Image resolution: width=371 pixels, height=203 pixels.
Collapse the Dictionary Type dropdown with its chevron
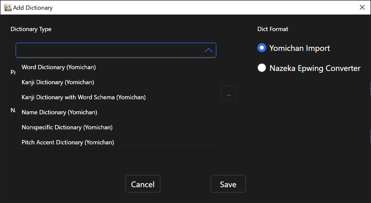point(208,50)
